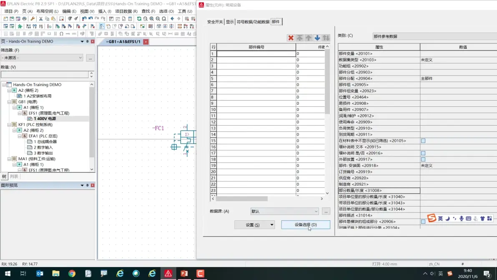Click the highlighted page navigator toolbar icon
Screen dimensions: 497x280
click(x=102, y=26)
